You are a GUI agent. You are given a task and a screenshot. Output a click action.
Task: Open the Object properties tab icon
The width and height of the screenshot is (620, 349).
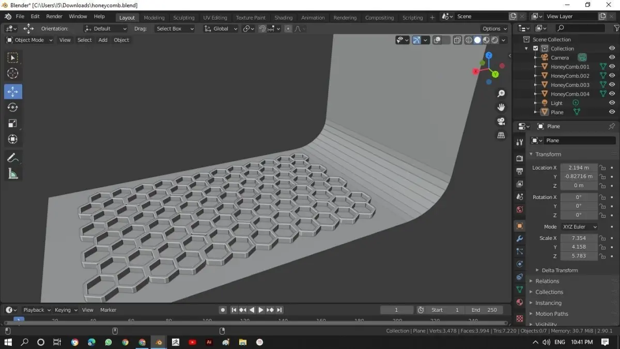click(x=520, y=226)
